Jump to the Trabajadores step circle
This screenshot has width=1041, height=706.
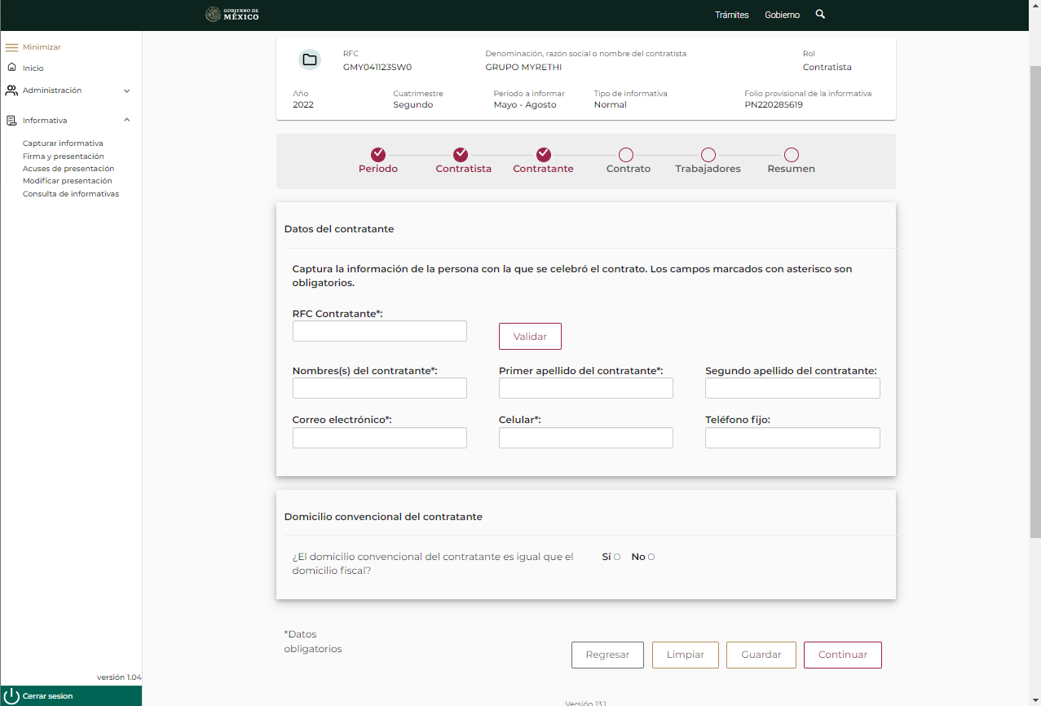(708, 155)
